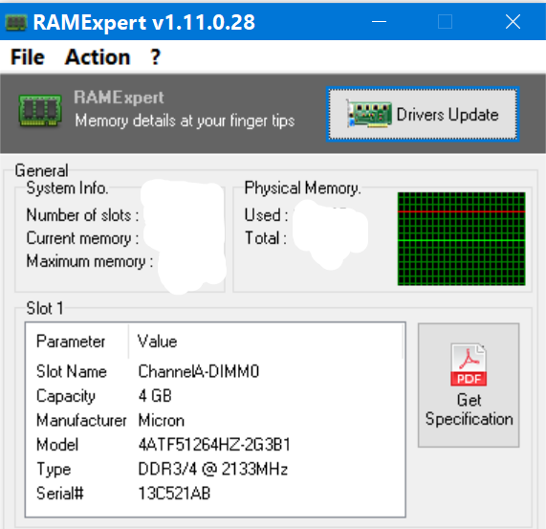Click the Get Specification button label
The height and width of the screenshot is (529, 546).
470,409
